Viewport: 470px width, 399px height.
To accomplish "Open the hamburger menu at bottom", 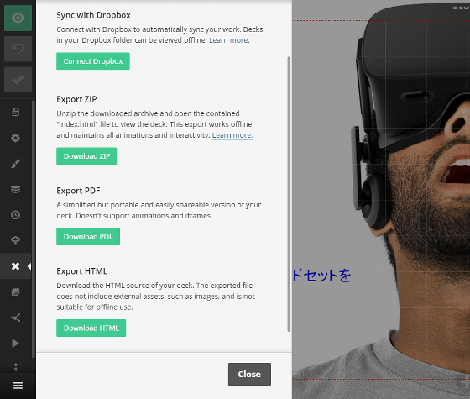I will (18, 386).
